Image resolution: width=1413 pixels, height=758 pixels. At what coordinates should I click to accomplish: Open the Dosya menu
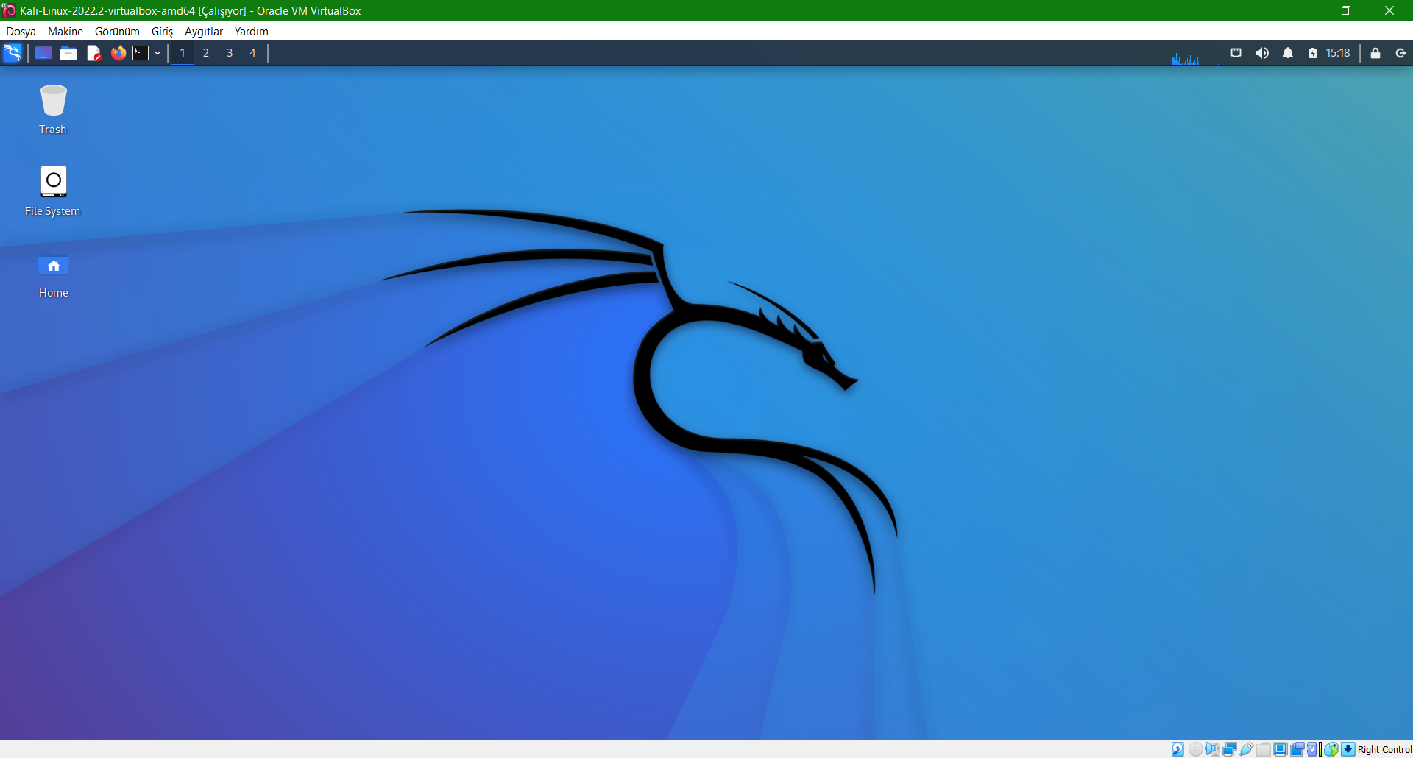tap(21, 32)
